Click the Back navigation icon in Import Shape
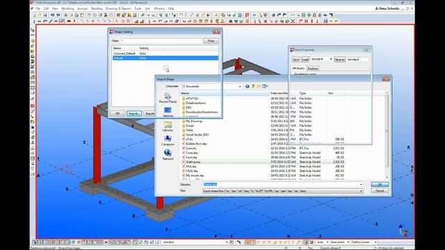445x250 pixels. click(x=248, y=86)
